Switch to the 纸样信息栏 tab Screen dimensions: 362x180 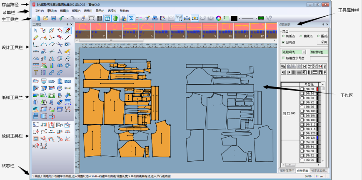(x=287, y=170)
